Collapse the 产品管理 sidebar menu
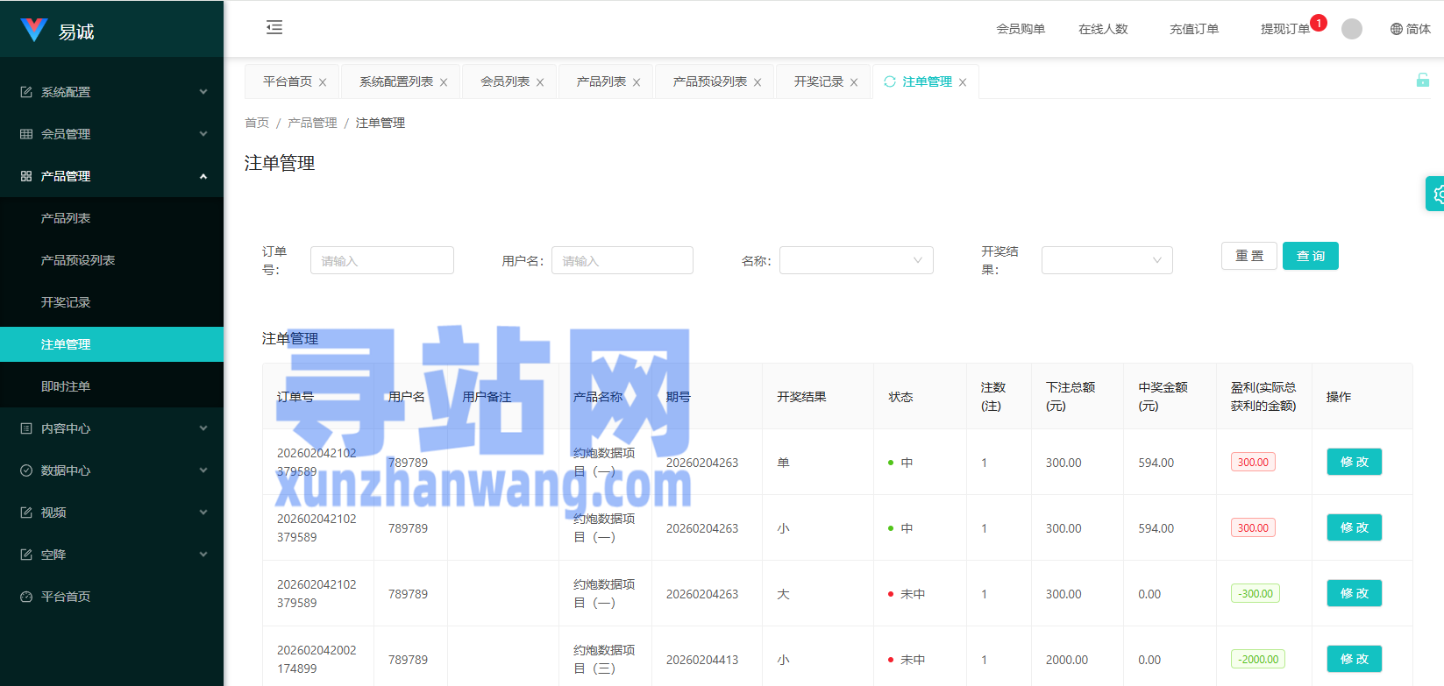The width and height of the screenshot is (1444, 686). click(111, 176)
